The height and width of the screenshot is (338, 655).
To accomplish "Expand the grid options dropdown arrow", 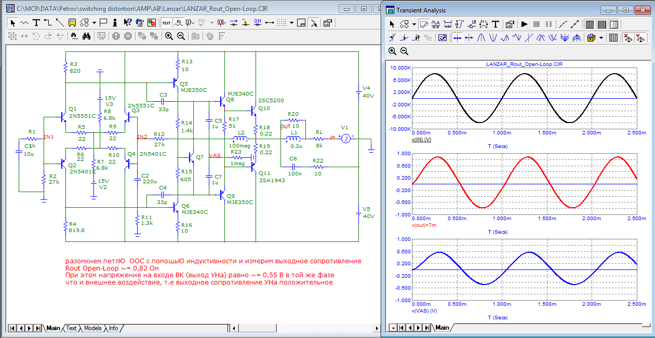I will click(292, 22).
